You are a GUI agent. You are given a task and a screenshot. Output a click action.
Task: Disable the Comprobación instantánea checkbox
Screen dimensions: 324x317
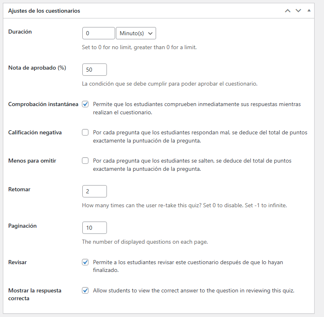(x=85, y=104)
